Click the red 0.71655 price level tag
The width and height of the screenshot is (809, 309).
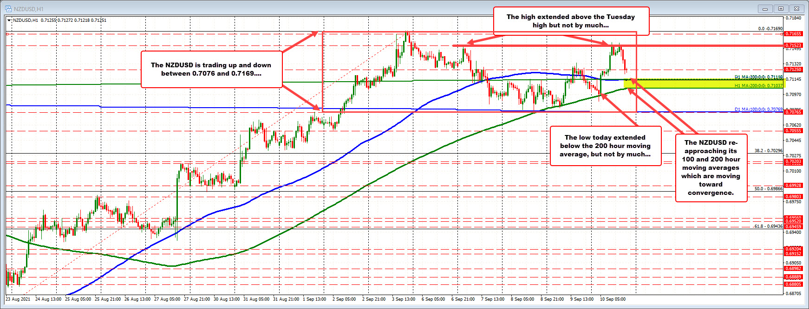pyautogui.click(x=793, y=34)
